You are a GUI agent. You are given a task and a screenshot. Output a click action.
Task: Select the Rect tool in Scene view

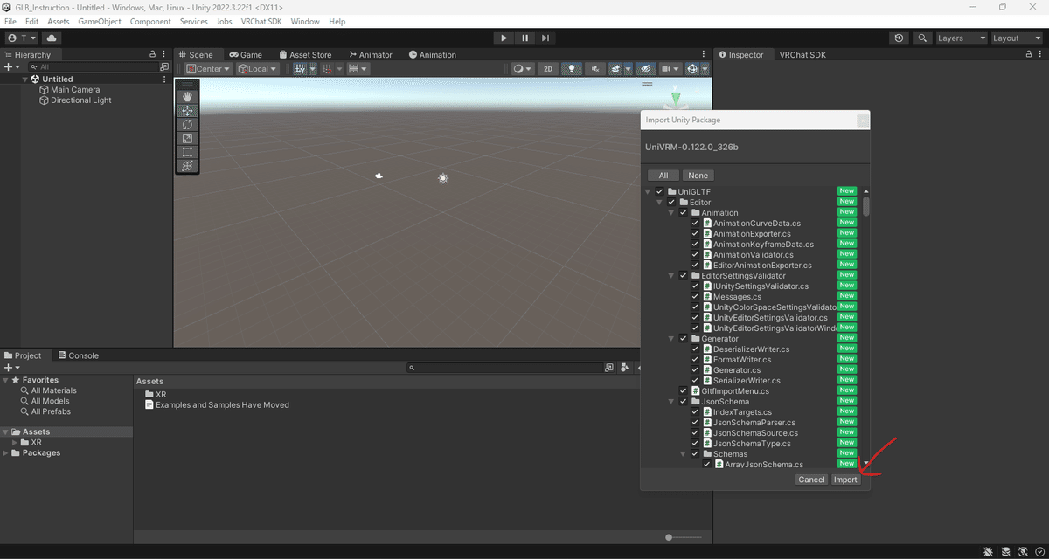click(187, 152)
